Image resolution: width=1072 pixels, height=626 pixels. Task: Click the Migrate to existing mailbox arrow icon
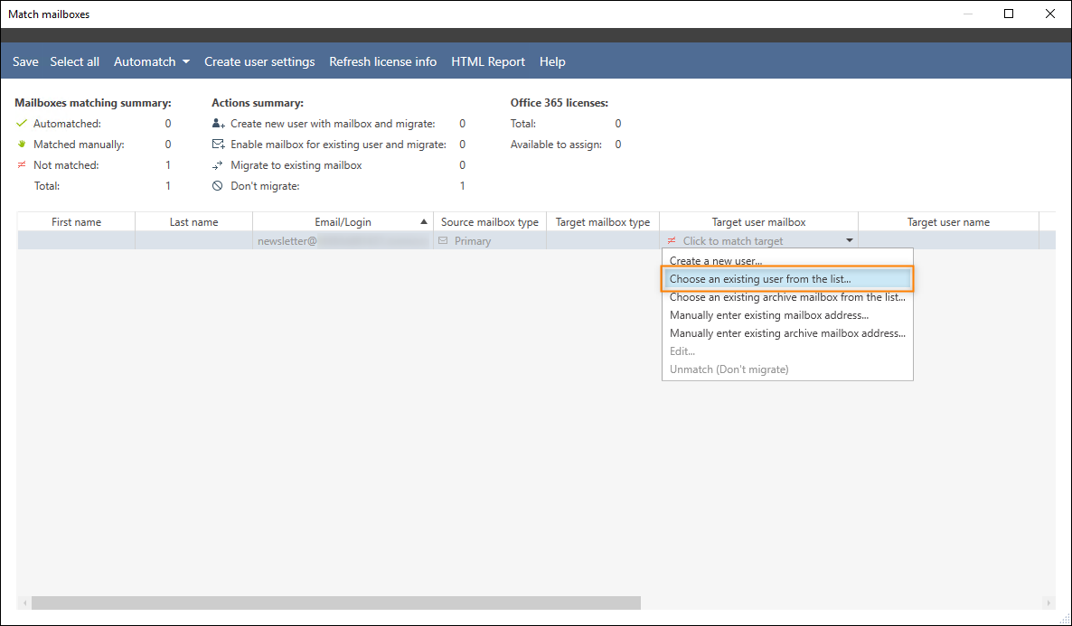218,164
